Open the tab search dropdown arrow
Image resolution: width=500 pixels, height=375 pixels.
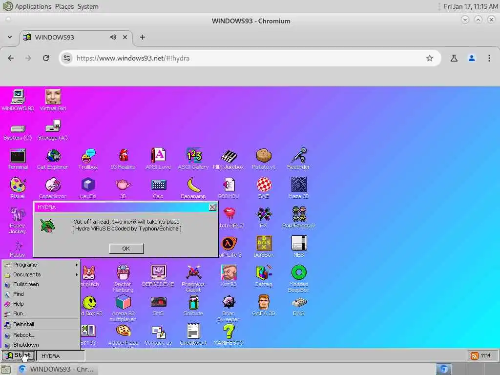coord(10,37)
